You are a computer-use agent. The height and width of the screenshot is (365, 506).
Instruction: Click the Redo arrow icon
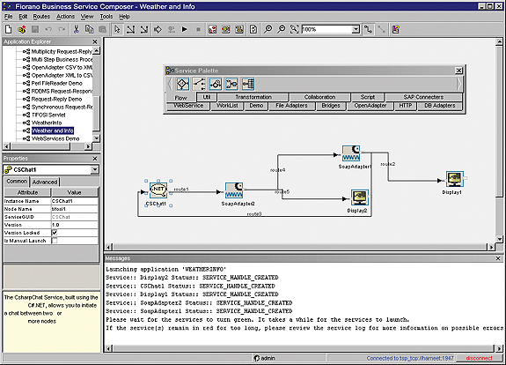[62, 29]
